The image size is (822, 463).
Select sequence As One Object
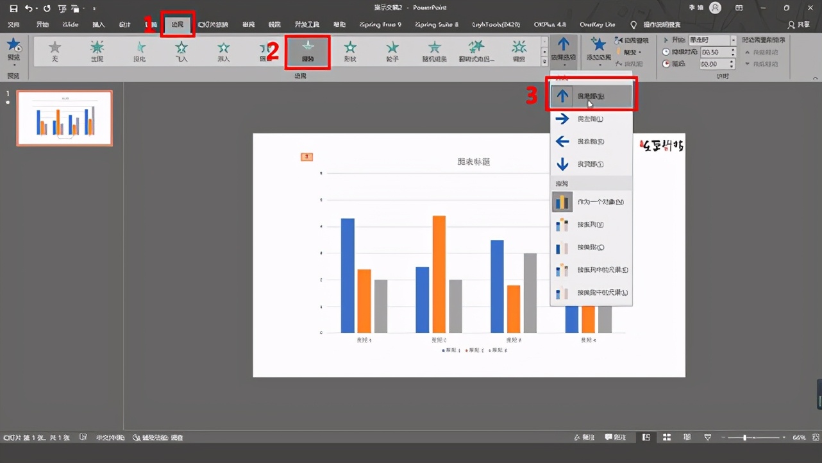point(591,202)
